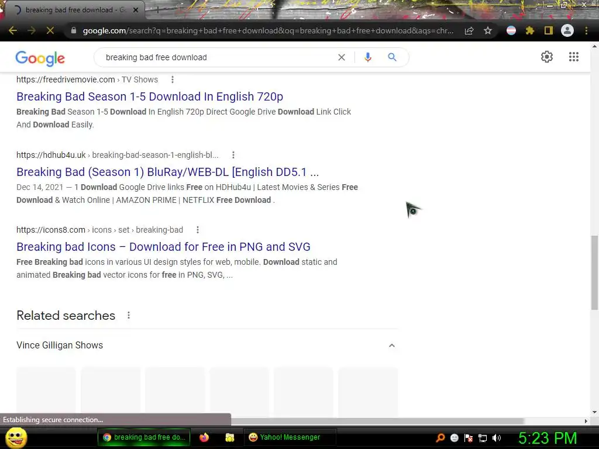Click the scroll right arrow at bottom
This screenshot has height=449, width=599.
[x=586, y=421]
